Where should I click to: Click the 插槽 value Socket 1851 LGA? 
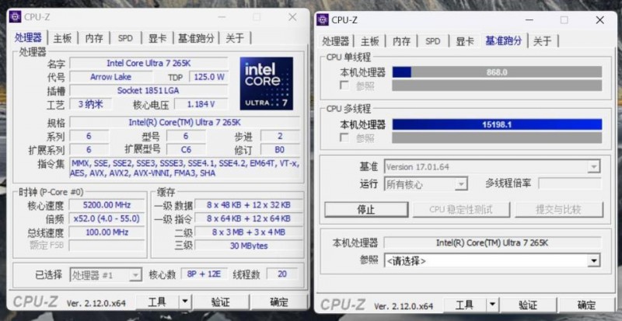click(149, 90)
